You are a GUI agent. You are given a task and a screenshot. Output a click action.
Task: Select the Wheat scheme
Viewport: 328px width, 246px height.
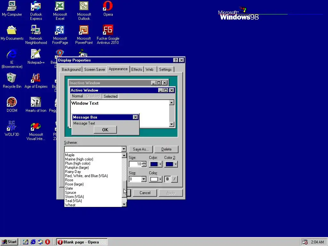pyautogui.click(x=93, y=205)
